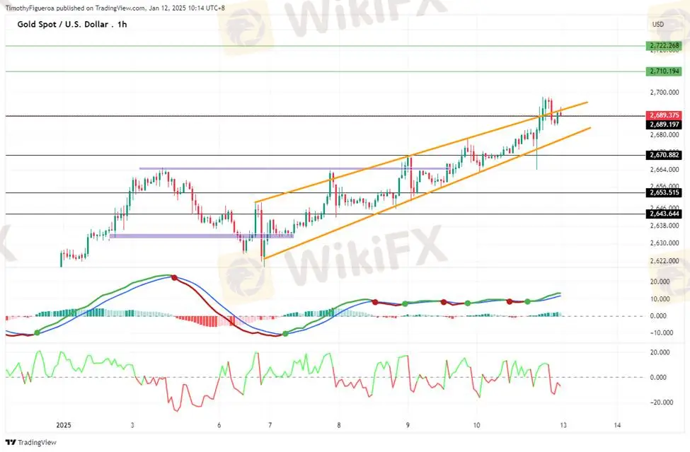The width and height of the screenshot is (690, 452).
Task: Click the date label 8 on time axis
Action: pos(339,425)
